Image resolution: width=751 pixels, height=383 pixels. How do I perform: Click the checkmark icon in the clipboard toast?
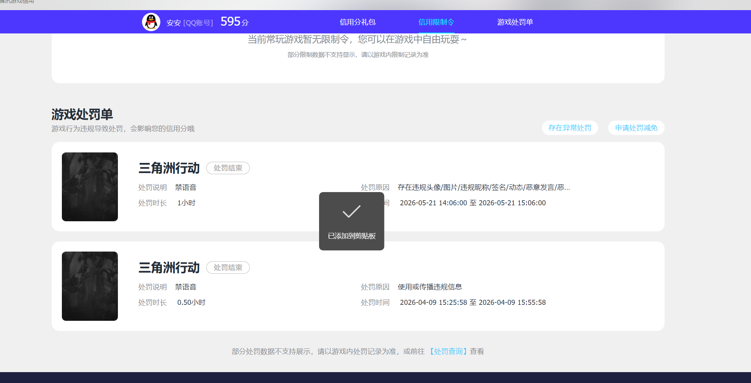351,211
